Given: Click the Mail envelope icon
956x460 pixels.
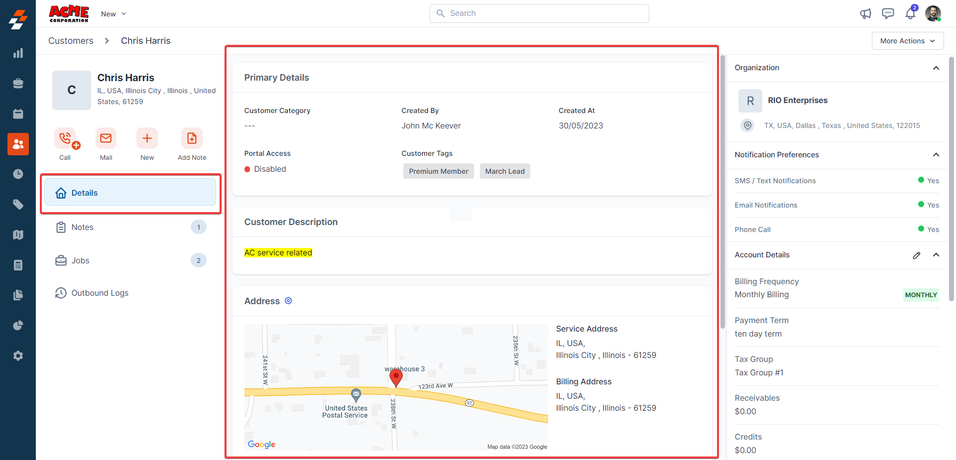Looking at the screenshot, I should click(106, 138).
